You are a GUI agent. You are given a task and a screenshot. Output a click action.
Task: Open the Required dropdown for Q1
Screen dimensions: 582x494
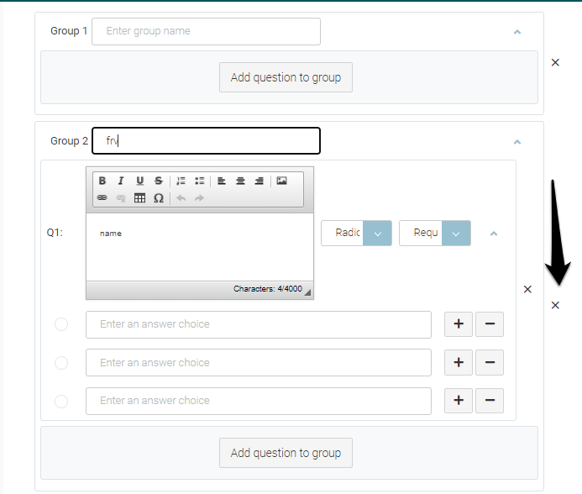tap(455, 234)
